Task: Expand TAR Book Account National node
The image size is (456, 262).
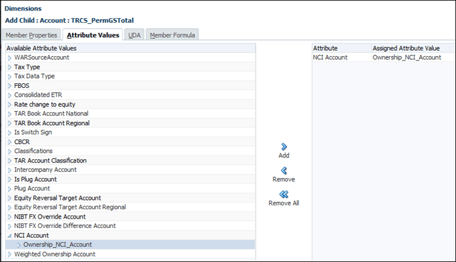Action: click(x=9, y=114)
